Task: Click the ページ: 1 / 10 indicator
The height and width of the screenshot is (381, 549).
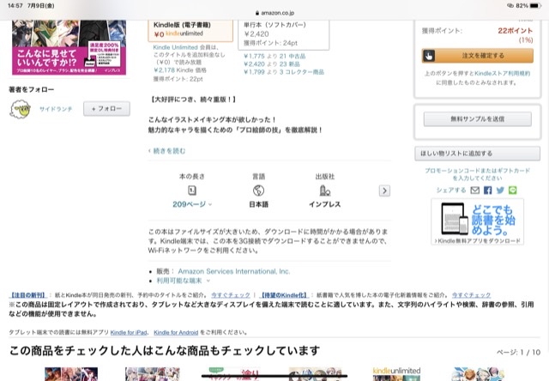Action: (518, 353)
